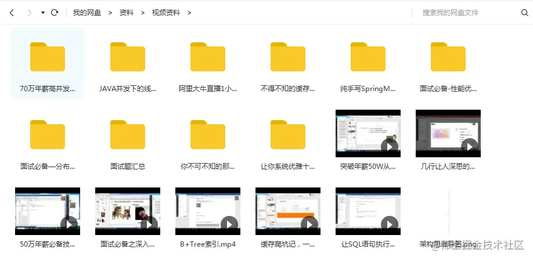Image resolution: width=533 pixels, height=260 pixels.
Task: Expand the chevron after 资料 breadcrumb
Action: click(x=143, y=13)
